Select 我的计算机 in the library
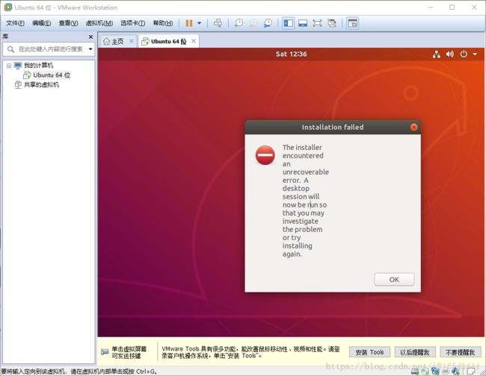486x376 pixels. click(x=38, y=65)
